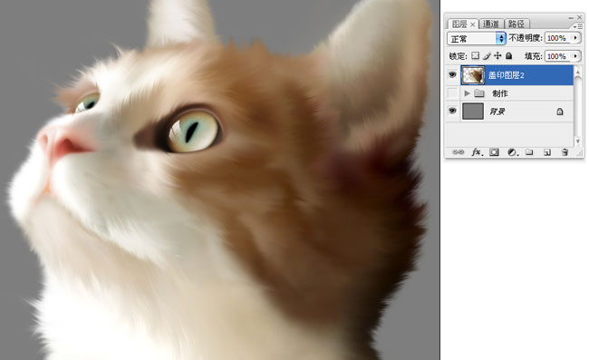589x360 pixels.
Task: Click the 填充 100% fill field
Action: pyautogui.click(x=557, y=56)
